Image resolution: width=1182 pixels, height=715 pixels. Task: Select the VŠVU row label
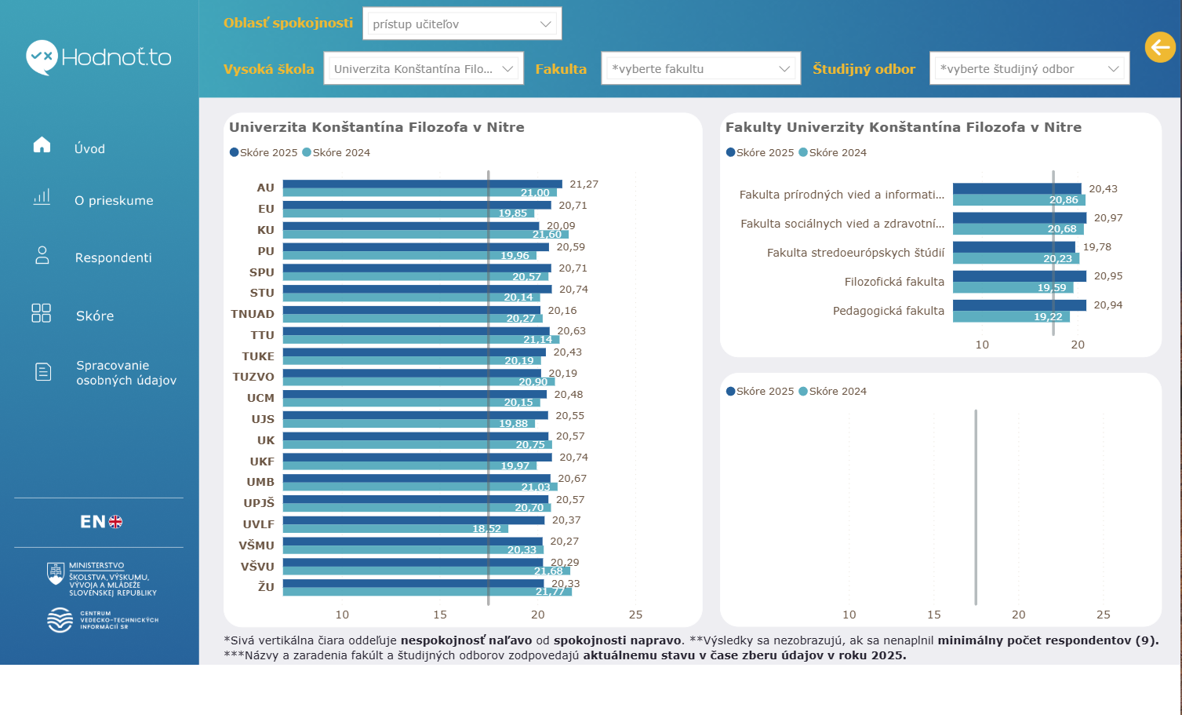point(257,567)
